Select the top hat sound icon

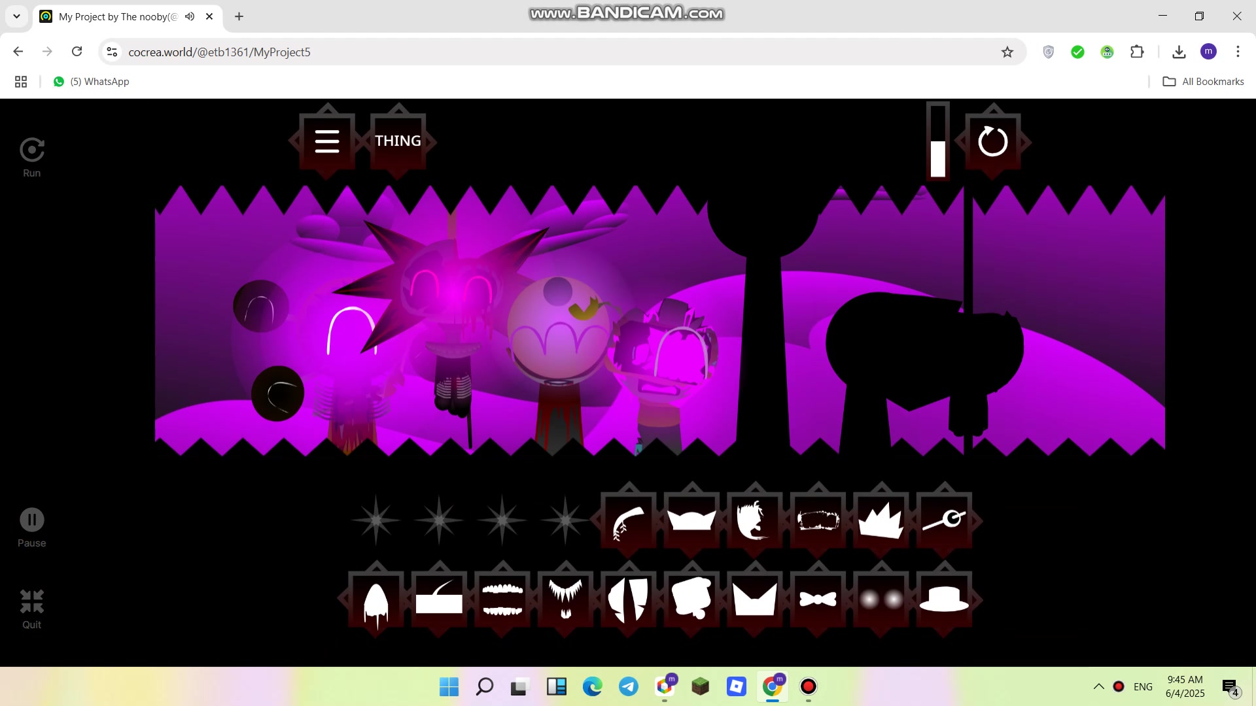[x=944, y=599]
